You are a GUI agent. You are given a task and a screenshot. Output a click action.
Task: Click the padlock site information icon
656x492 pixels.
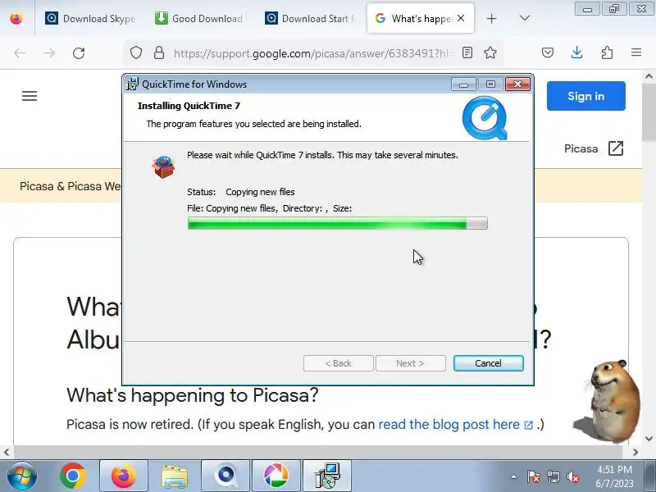(159, 52)
